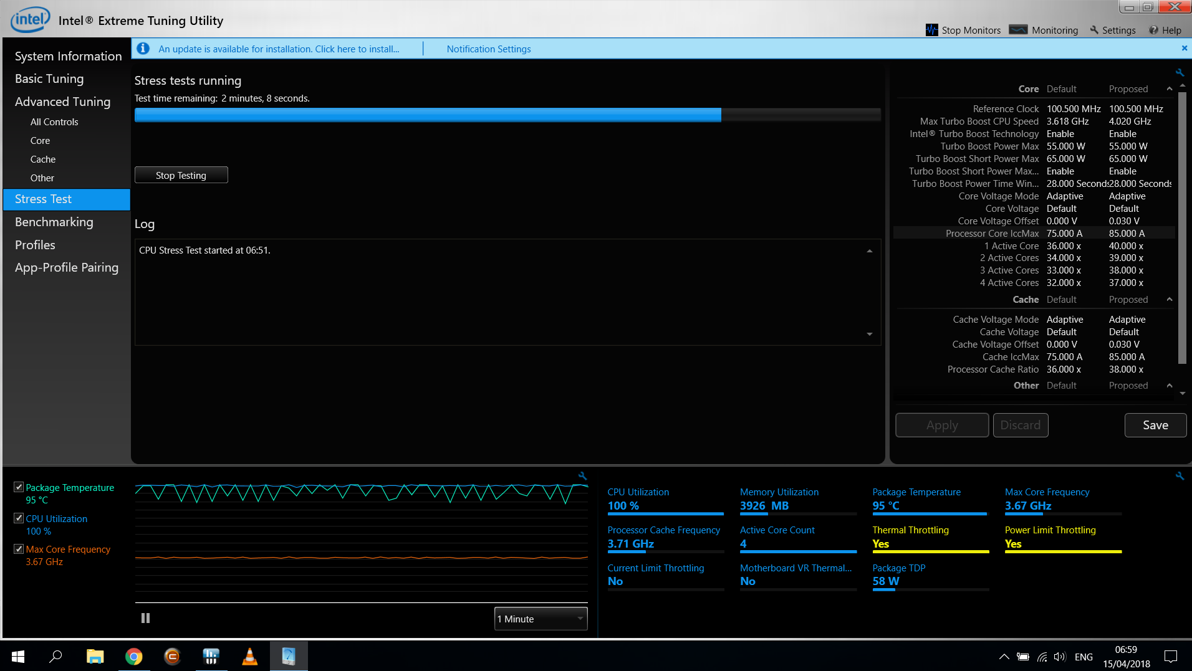Click wrench icon above the tuning summary panel
Image resolution: width=1192 pixels, height=671 pixels.
1180,72
